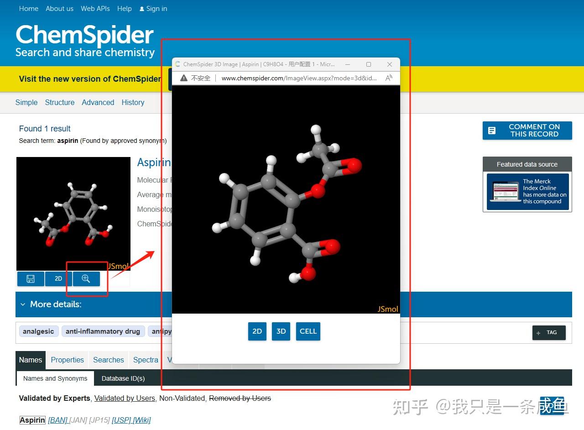Open the Database ID(s) tab
Screen dimensions: 584x430
[123, 378]
